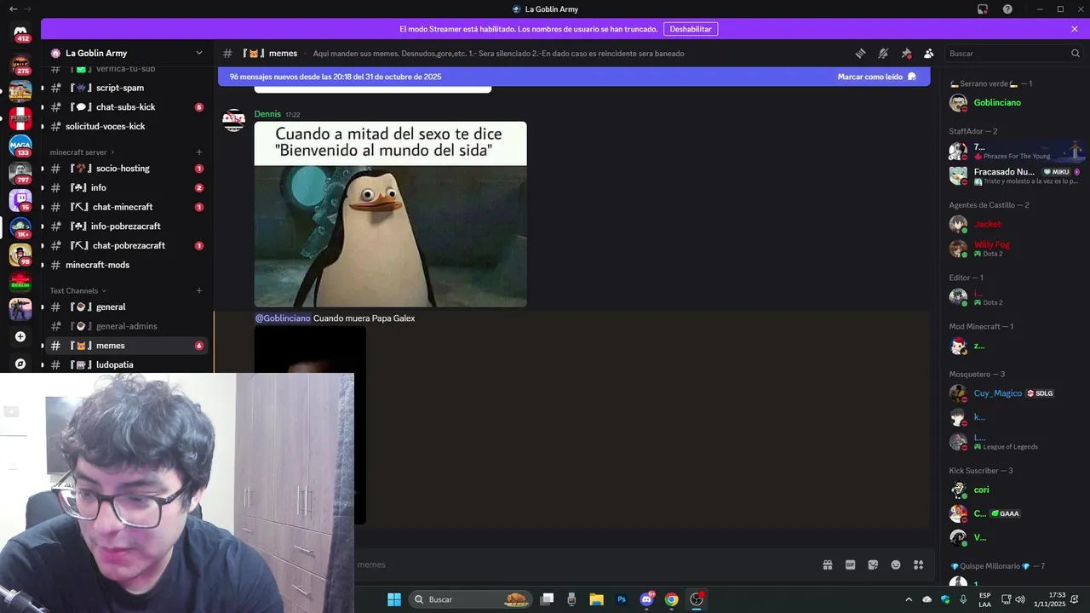Collapse the minecraft server category

pos(82,152)
